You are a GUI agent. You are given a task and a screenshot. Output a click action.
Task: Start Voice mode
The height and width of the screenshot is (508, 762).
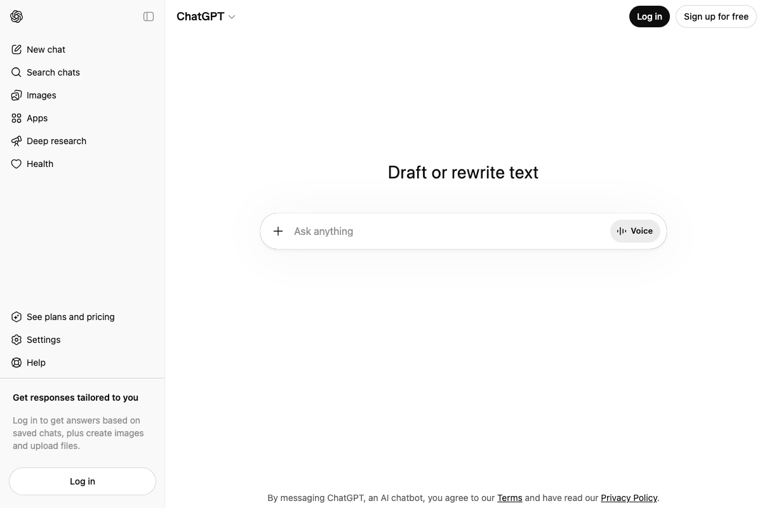[x=635, y=231]
